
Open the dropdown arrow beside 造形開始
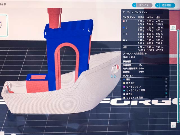click(157, 5)
